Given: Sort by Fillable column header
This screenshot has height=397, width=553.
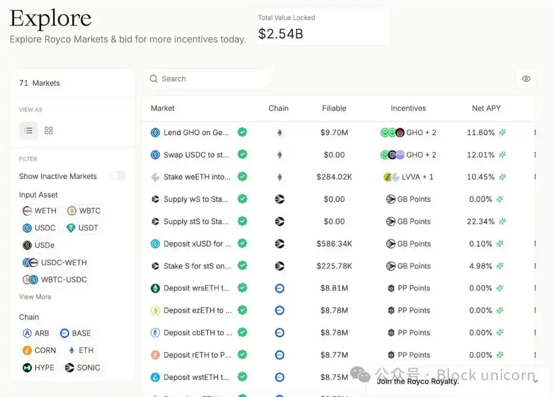Looking at the screenshot, I should [334, 108].
